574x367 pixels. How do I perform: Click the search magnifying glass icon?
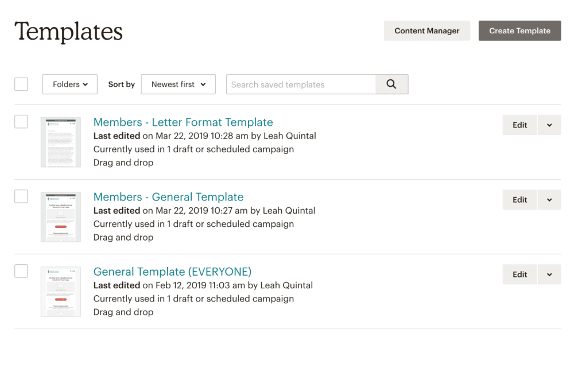tap(391, 84)
